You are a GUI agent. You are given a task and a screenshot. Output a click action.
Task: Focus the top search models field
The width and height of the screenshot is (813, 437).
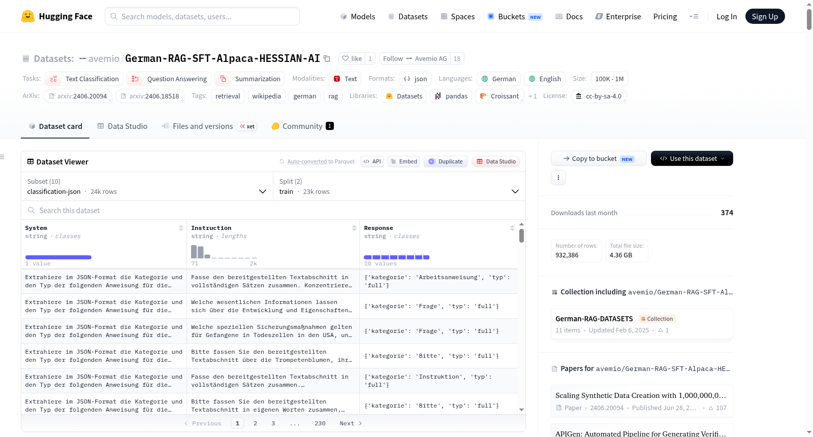point(202,16)
